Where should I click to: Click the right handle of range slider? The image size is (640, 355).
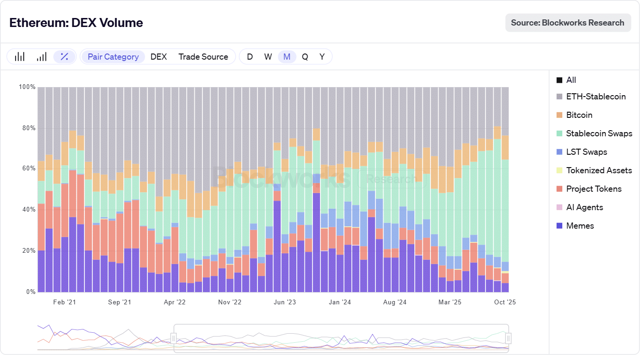pyautogui.click(x=508, y=338)
